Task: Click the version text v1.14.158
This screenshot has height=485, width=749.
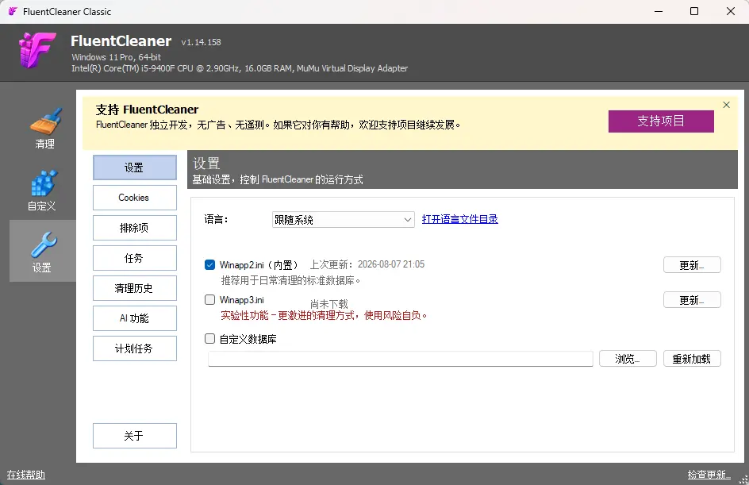Action: [201, 42]
